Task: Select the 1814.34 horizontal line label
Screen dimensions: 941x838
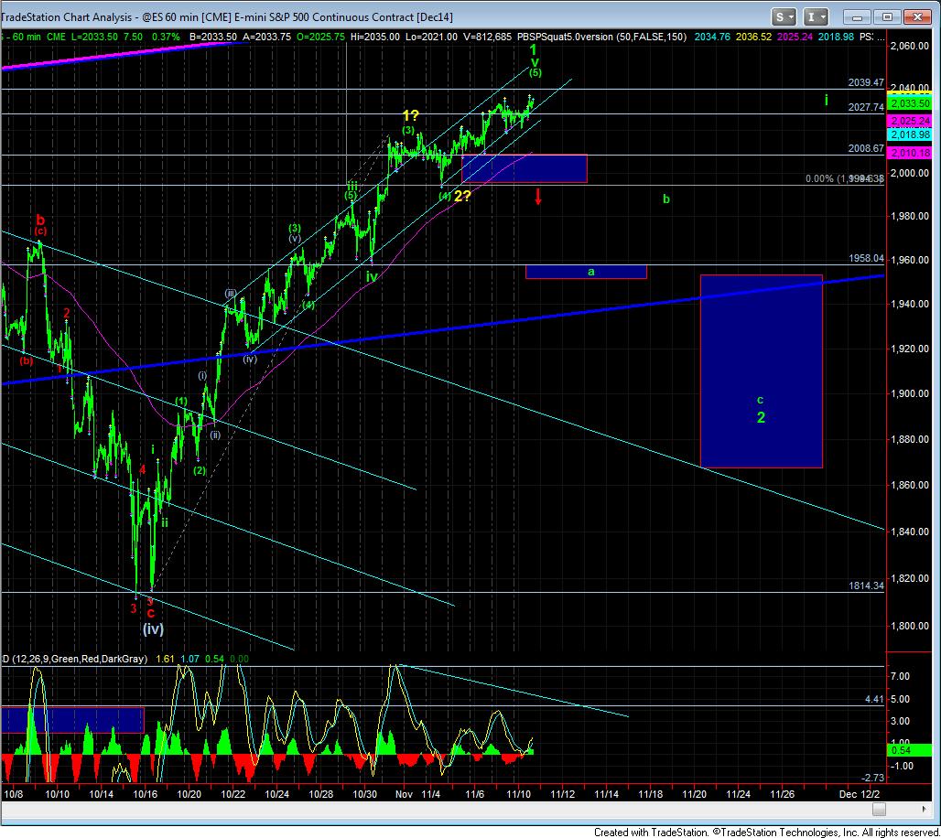Action: pos(866,586)
